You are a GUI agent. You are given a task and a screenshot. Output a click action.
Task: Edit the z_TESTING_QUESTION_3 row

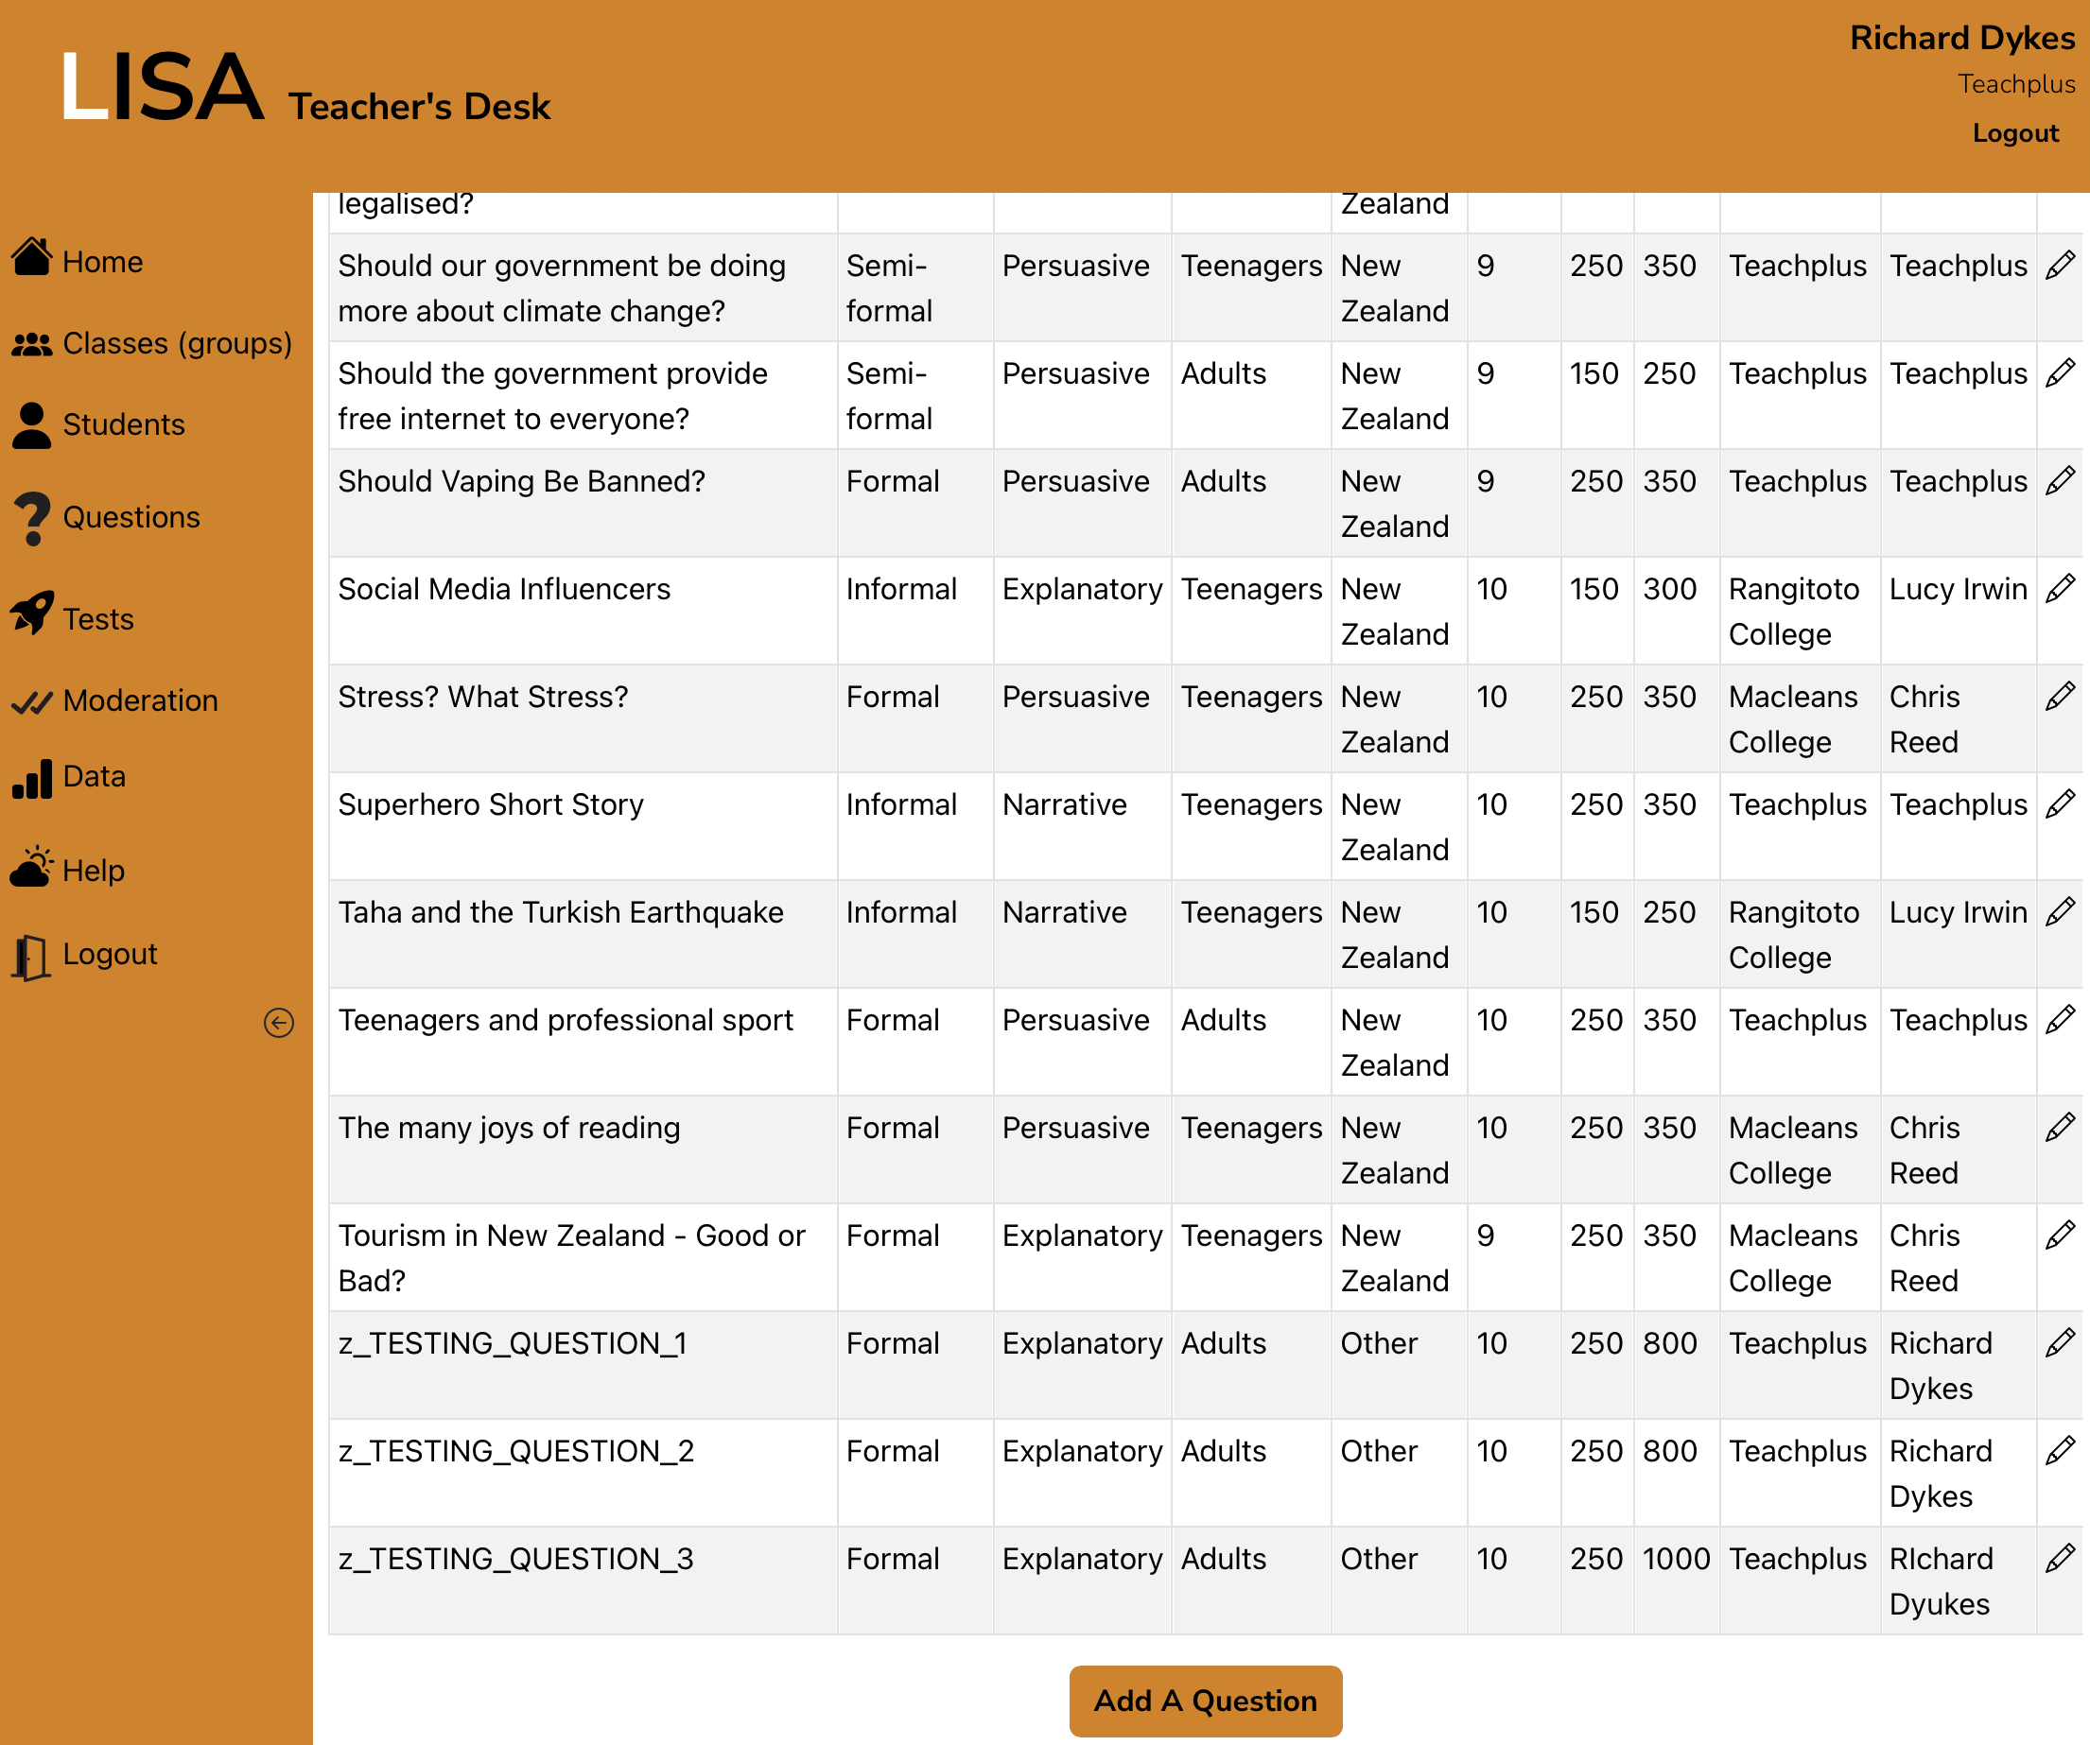[x=2059, y=1558]
